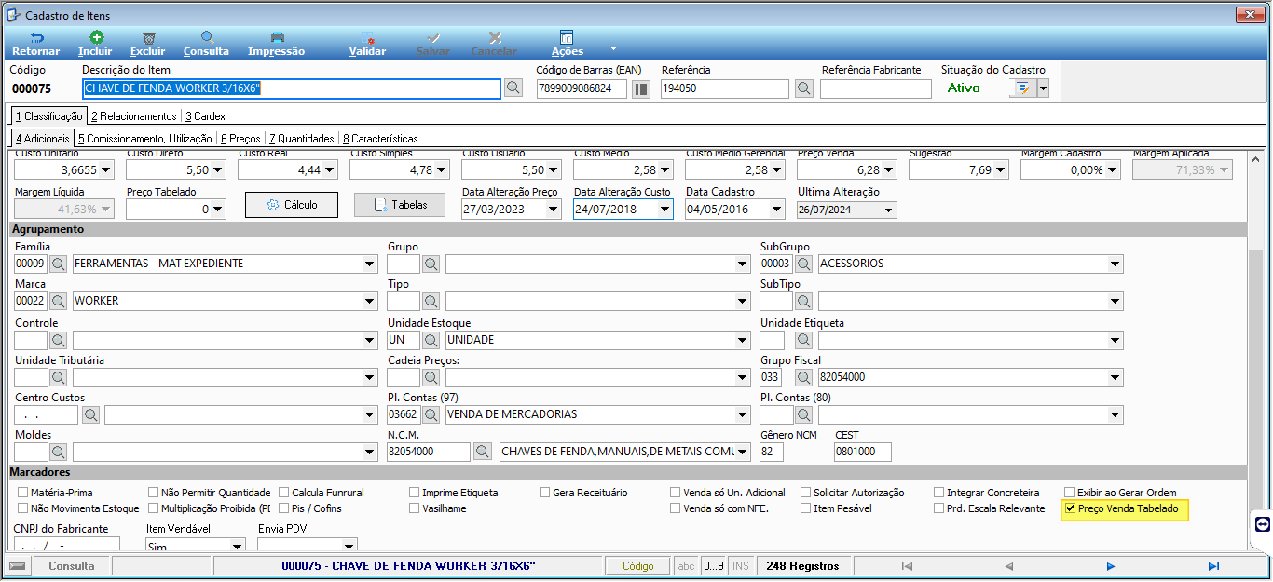The image size is (1273, 582).
Task: Open the 8 Características tab
Action: click(x=380, y=138)
